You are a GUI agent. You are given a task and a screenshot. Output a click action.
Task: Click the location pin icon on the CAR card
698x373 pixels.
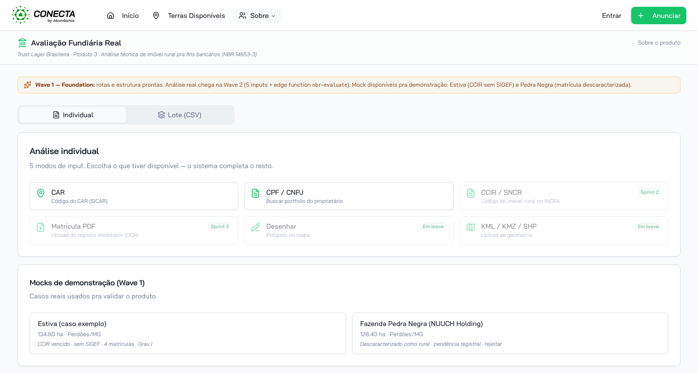(x=41, y=193)
